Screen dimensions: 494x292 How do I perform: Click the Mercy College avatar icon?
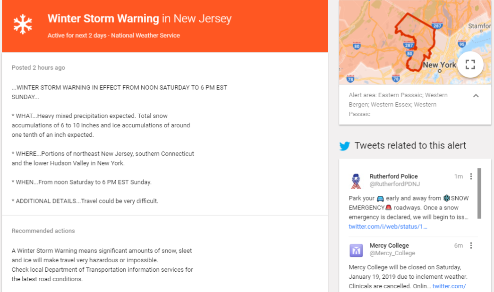356,250
